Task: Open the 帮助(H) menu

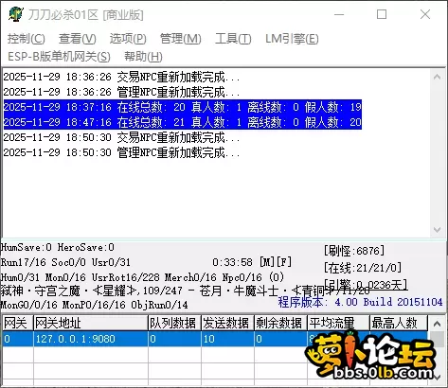Action: [x=143, y=57]
